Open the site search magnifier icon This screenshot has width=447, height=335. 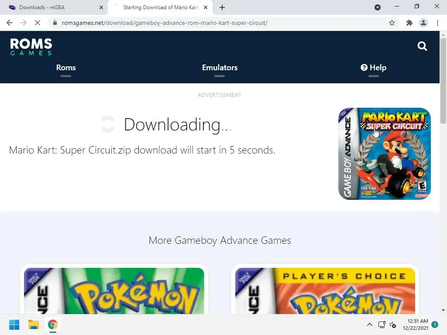point(422,46)
